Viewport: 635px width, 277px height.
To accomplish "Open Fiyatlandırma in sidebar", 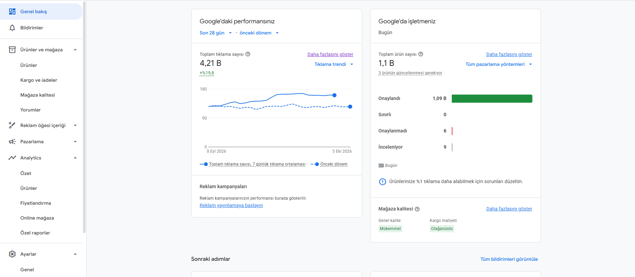I will (36, 203).
